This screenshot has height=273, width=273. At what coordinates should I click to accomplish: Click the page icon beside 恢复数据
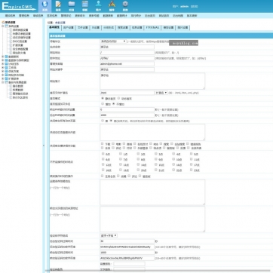click(11, 90)
